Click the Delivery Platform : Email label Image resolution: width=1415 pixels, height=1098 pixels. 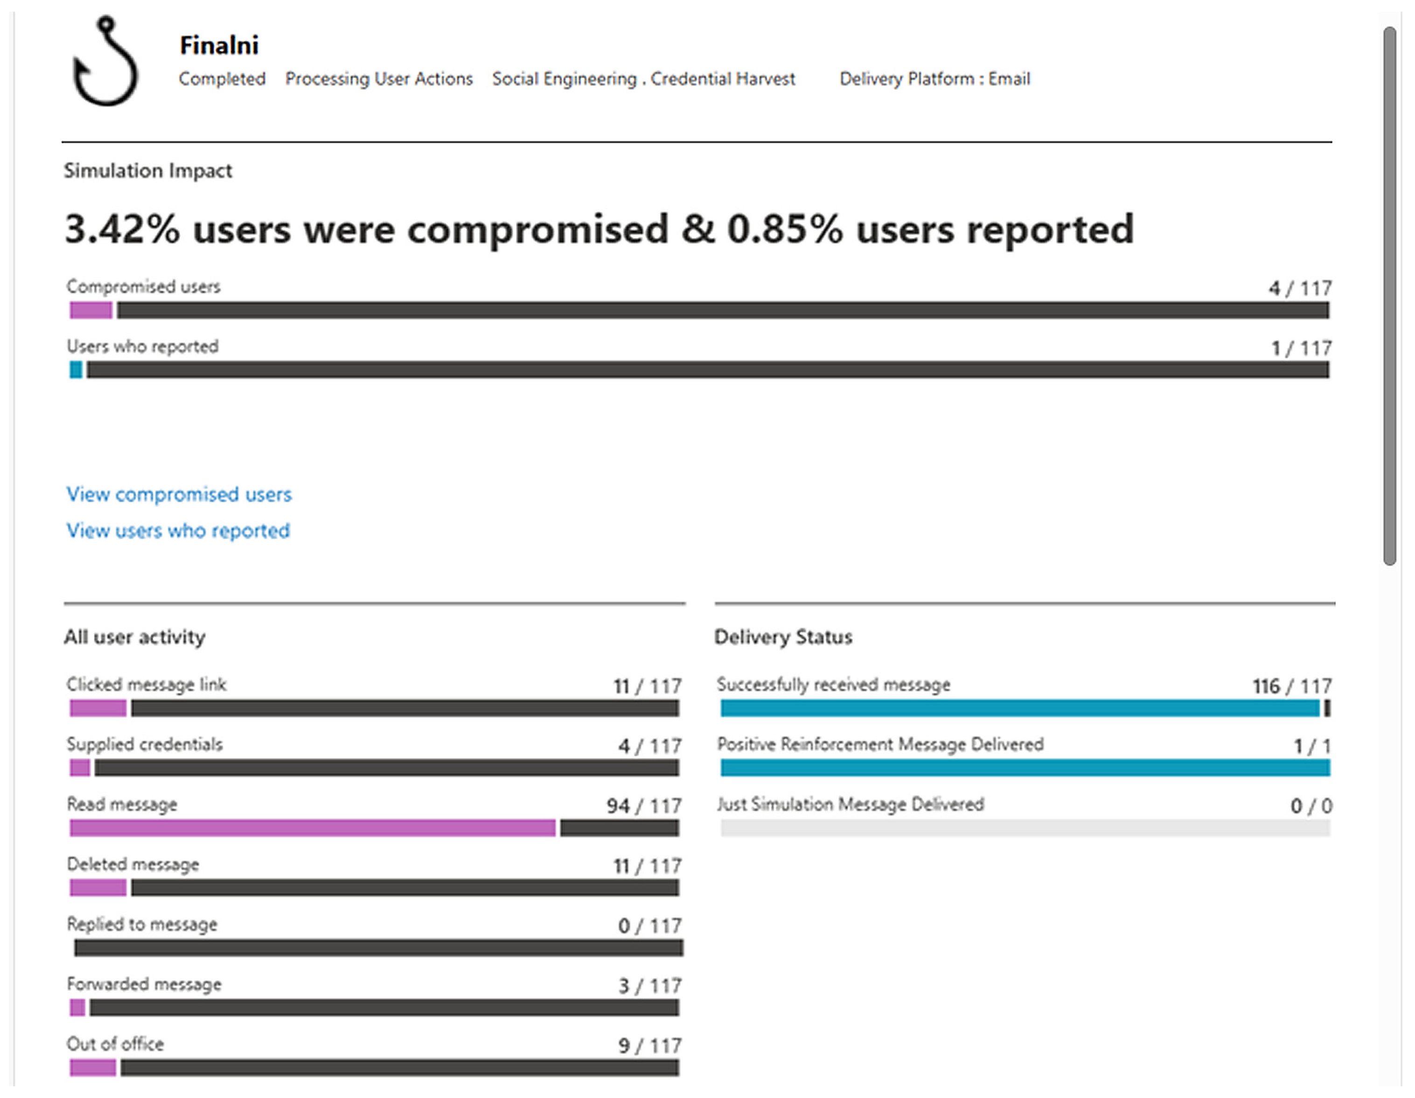click(x=934, y=79)
